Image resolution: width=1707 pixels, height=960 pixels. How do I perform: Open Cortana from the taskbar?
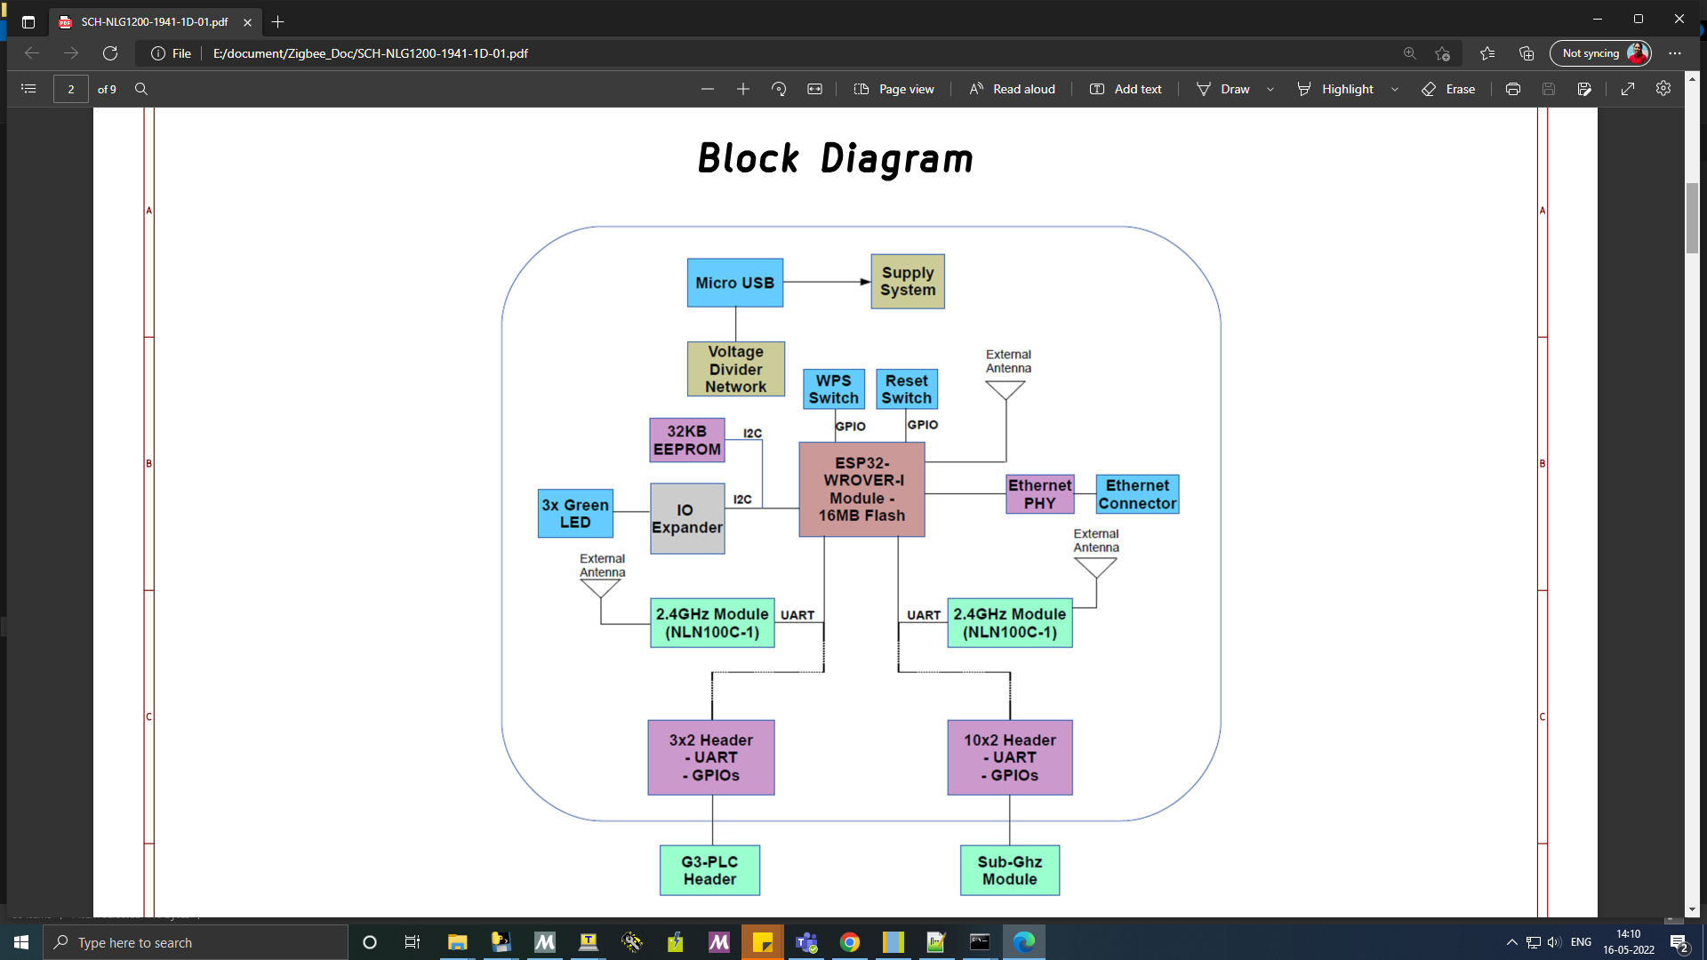(370, 942)
